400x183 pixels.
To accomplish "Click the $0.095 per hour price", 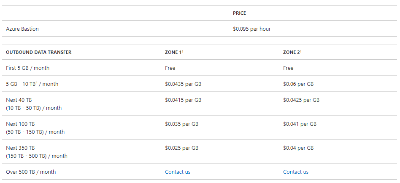I will 251,29.
